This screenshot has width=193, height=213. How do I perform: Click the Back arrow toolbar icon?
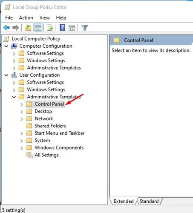click(6, 28)
